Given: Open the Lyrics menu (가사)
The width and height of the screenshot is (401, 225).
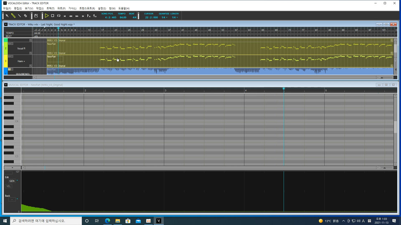Looking at the screenshot, I should pos(72,8).
